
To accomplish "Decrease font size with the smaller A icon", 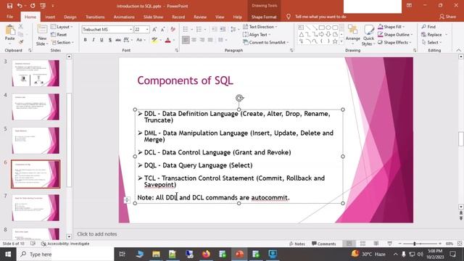I will point(162,29).
